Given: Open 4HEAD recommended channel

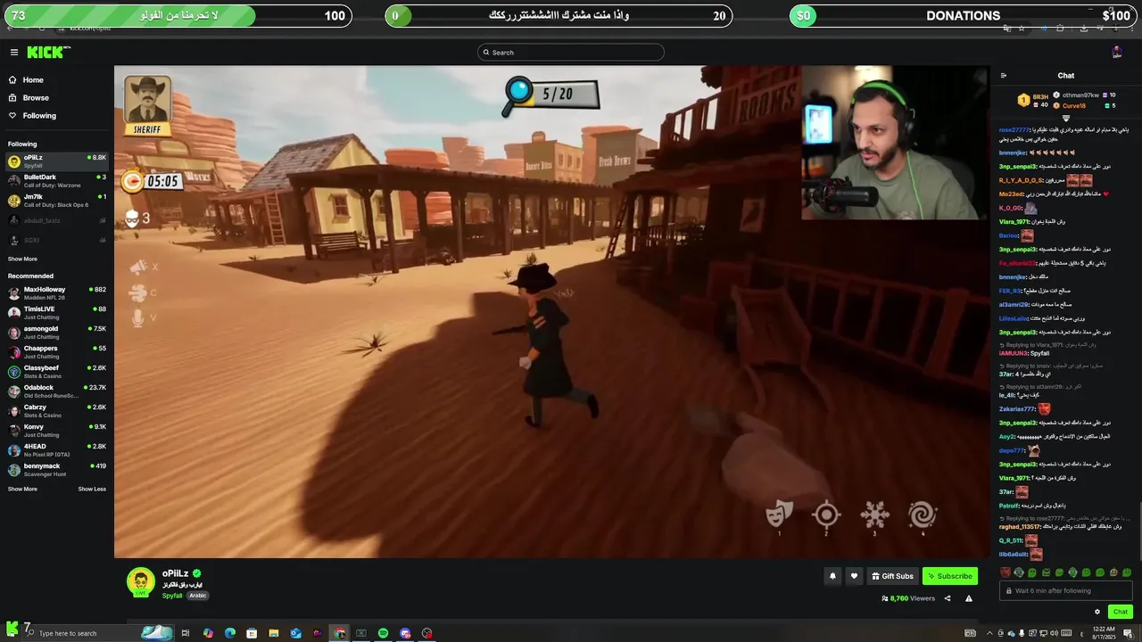Looking at the screenshot, I should (x=57, y=450).
